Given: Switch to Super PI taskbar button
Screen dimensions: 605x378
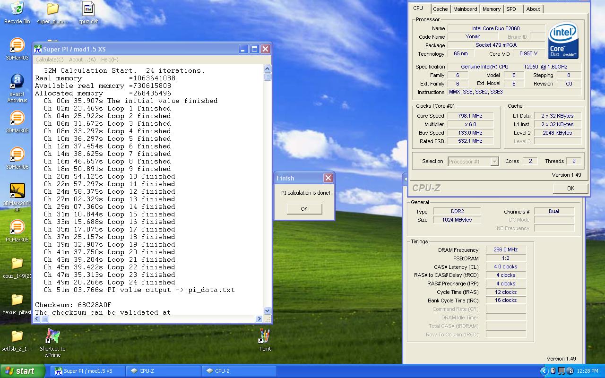Looking at the screenshot, I should [x=88, y=371].
